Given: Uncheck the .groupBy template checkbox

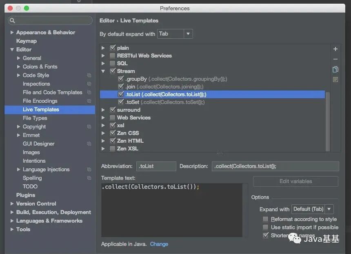Looking at the screenshot, I should click(121, 79).
